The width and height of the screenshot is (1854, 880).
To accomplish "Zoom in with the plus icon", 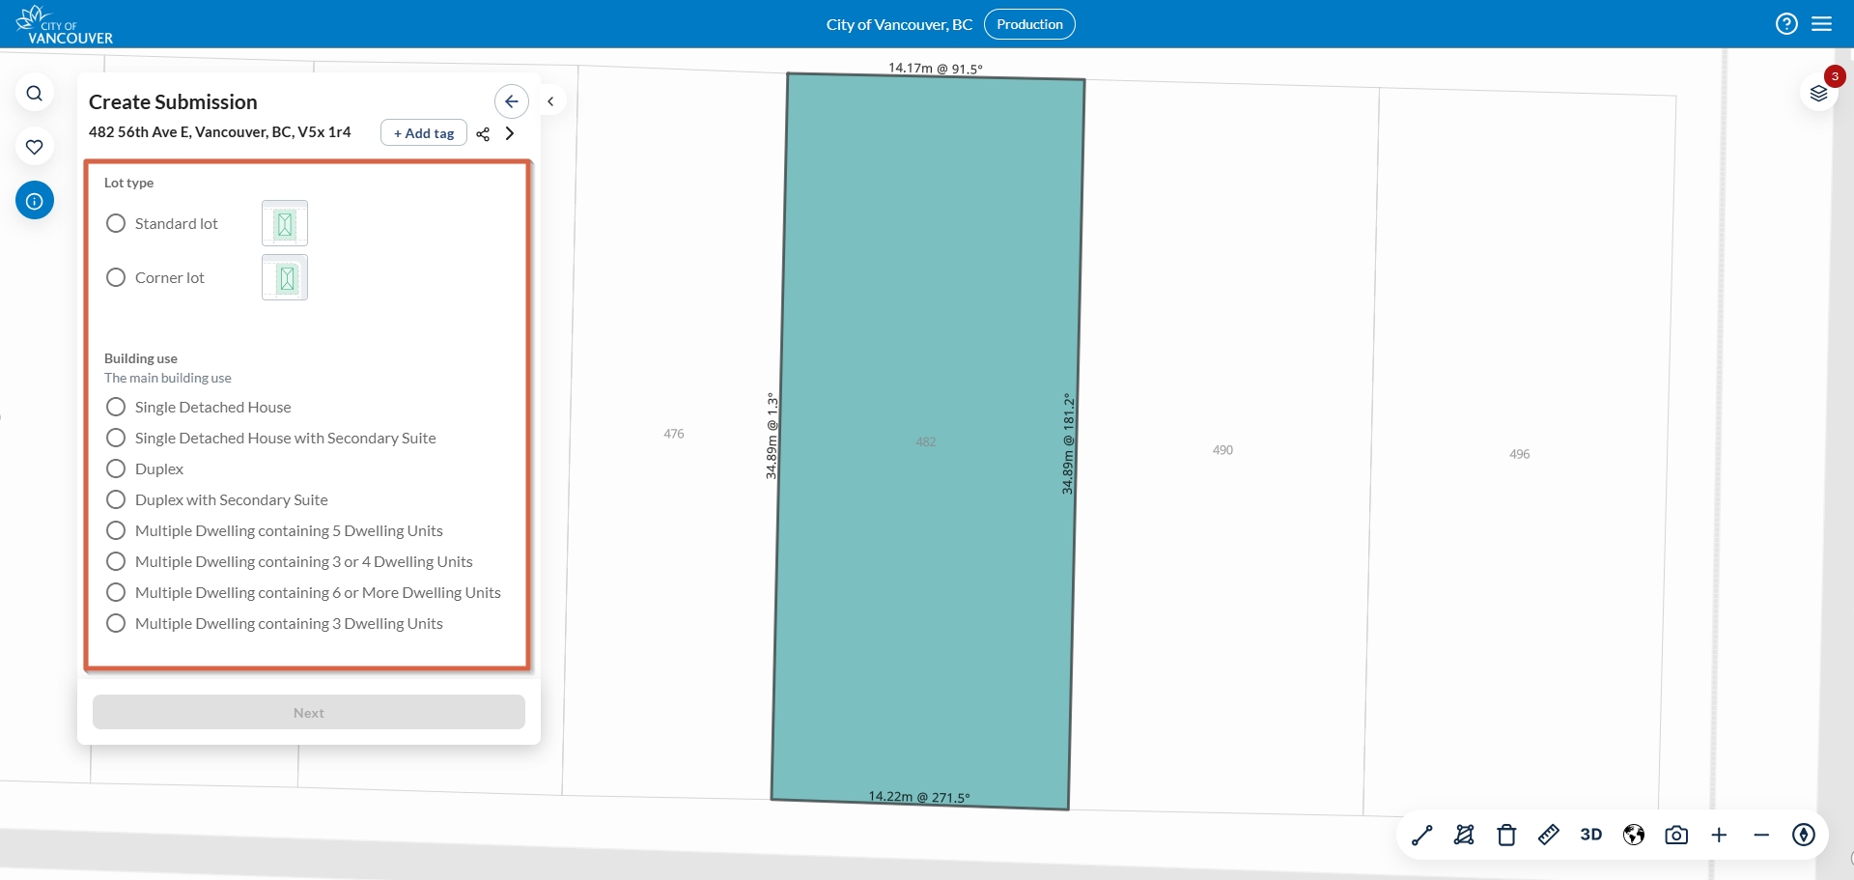I will pos(1719,836).
